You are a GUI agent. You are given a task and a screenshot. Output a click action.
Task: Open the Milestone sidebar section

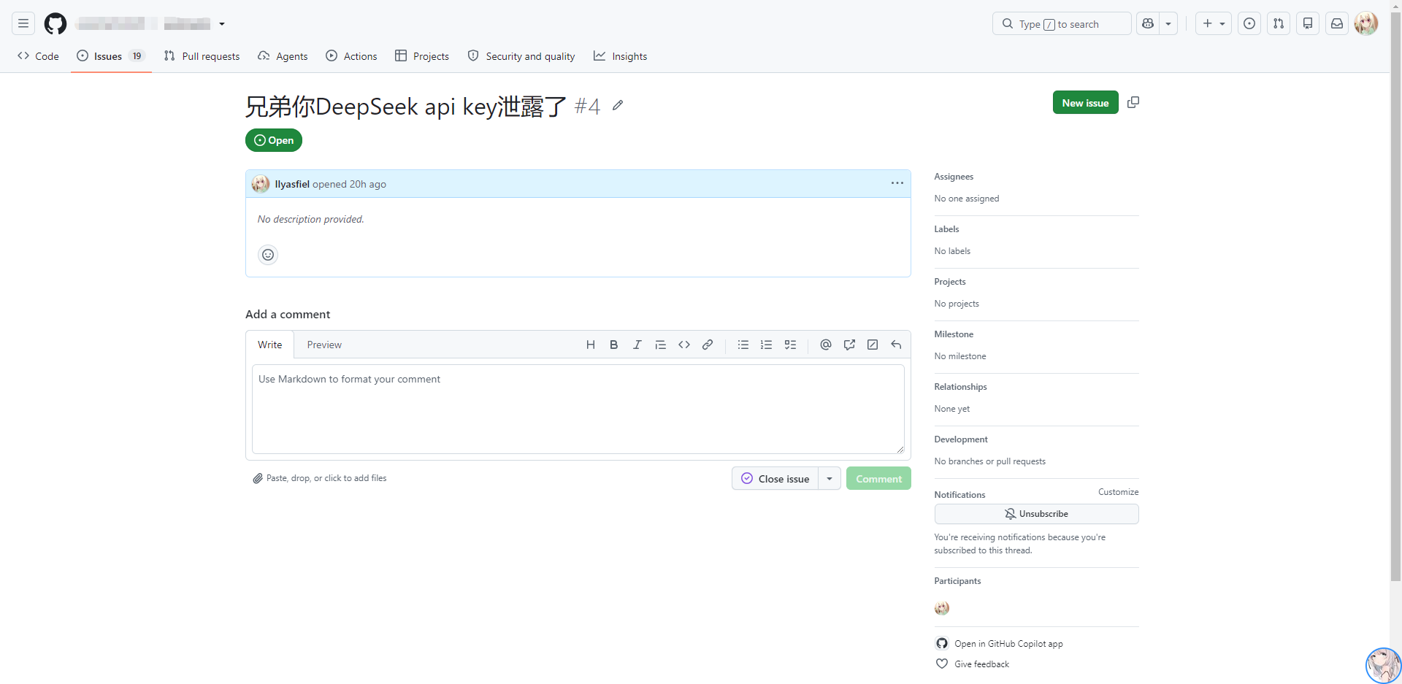coord(954,334)
